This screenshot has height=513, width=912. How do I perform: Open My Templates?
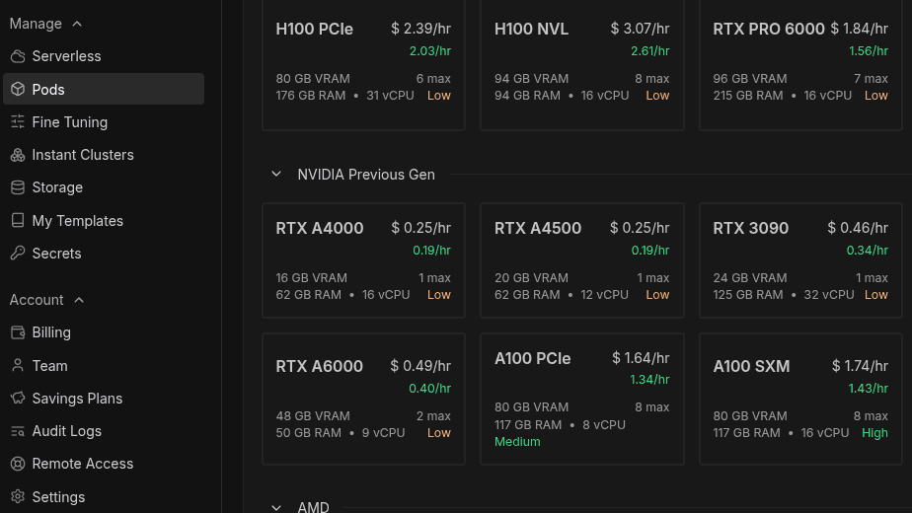(104, 220)
